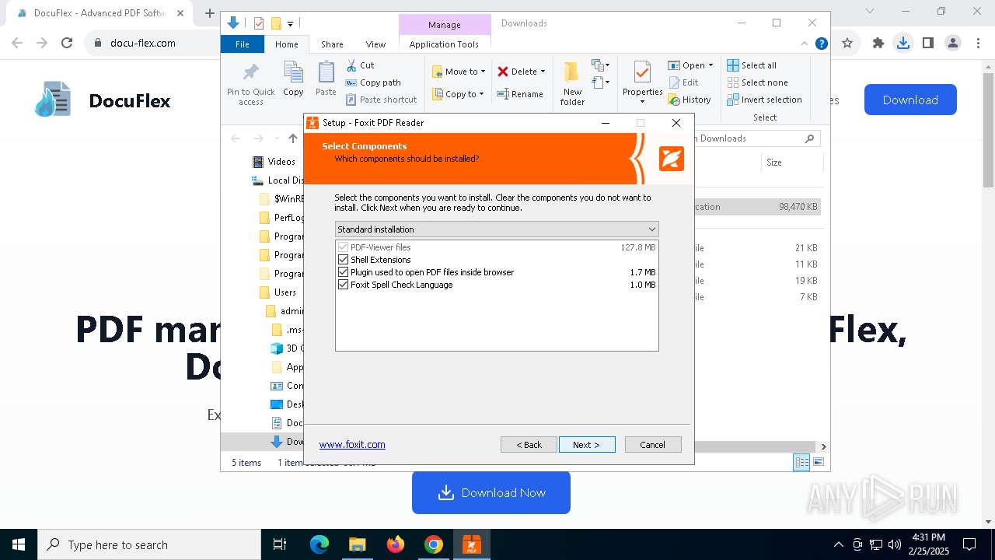
Task: Expand the Move to dropdown
Action: 483,72
